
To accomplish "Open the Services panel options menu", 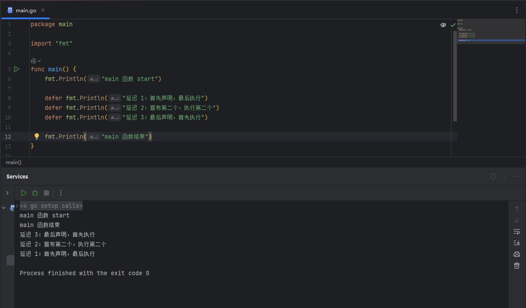I will coord(505,176).
